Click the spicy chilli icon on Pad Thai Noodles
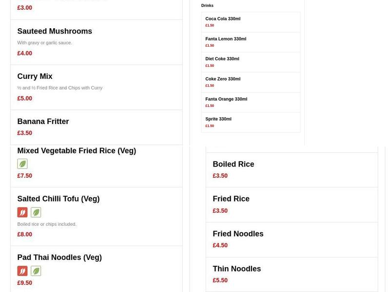The width and height of the screenshot is (390, 292). 23,271
